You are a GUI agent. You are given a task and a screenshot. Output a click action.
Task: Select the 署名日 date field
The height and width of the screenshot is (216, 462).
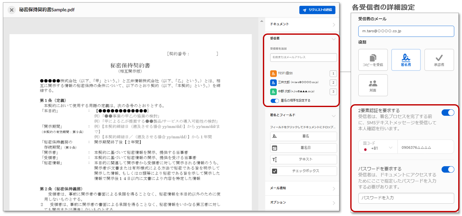pyautogui.click(x=303, y=148)
